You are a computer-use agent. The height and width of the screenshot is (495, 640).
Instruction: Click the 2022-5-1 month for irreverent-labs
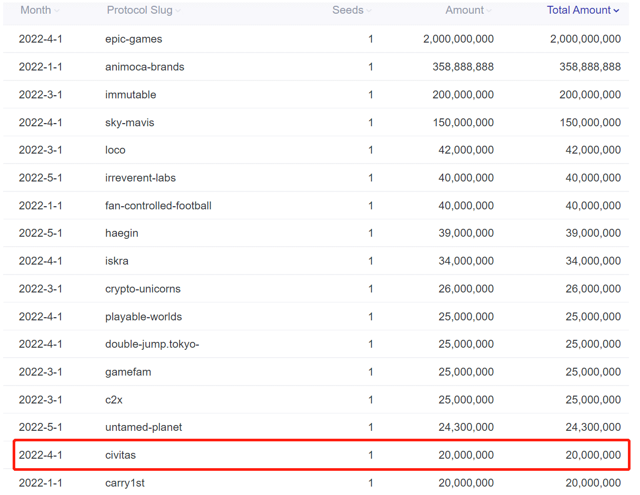(41, 178)
